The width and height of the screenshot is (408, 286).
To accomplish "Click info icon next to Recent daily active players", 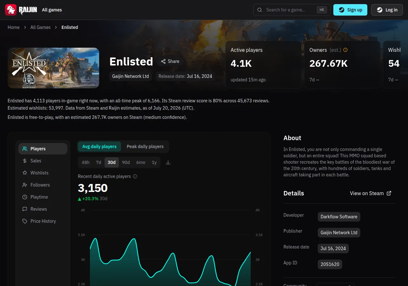I will coord(135,176).
